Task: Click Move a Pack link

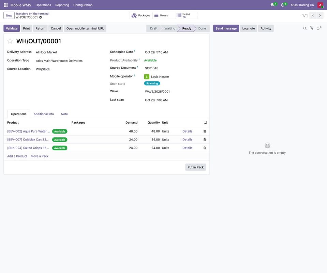Action: [x=40, y=156]
